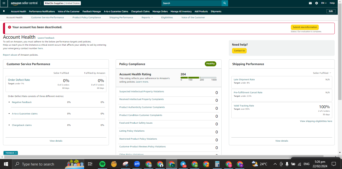The width and height of the screenshot is (342, 169).
Task: Expand the Reports dropdown menu
Action: tap(147, 17)
